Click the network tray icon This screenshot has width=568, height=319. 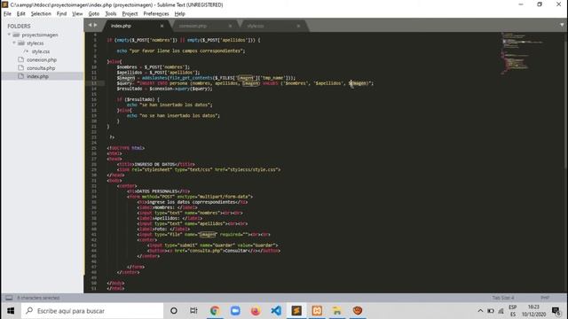pyautogui.click(x=501, y=311)
